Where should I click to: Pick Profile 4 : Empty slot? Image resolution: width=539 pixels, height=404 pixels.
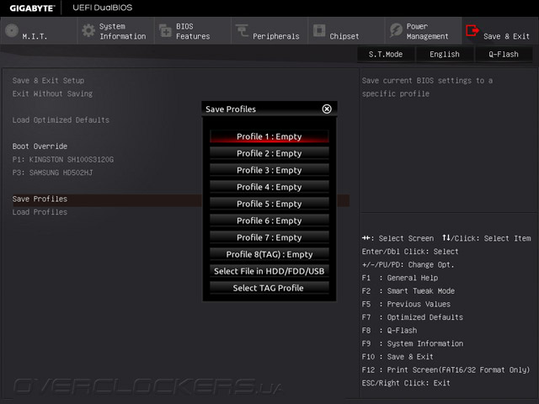pyautogui.click(x=269, y=187)
